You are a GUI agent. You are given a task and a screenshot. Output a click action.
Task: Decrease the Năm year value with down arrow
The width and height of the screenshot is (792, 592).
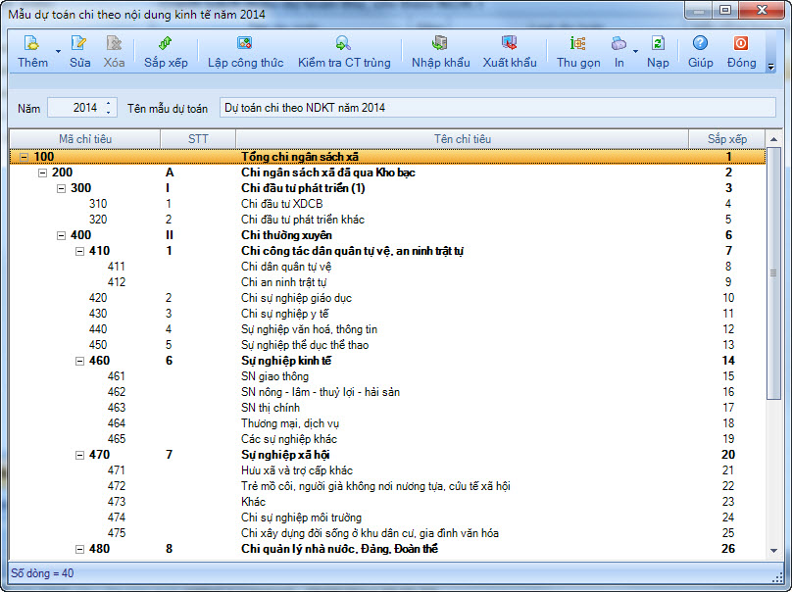(109, 112)
